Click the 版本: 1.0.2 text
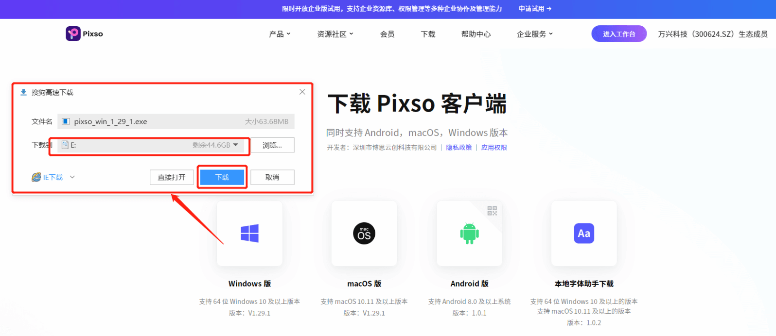This screenshot has height=336, width=776. click(x=584, y=322)
